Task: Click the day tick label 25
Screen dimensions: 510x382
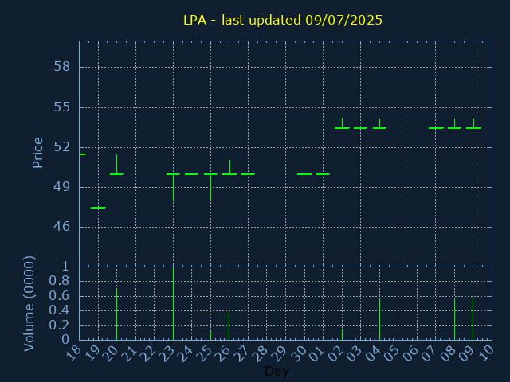Action: pos(205,353)
